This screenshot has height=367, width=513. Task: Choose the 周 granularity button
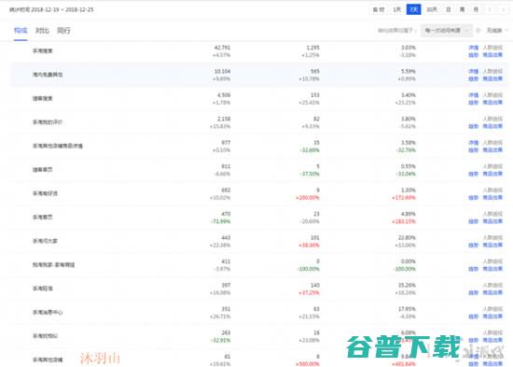point(463,9)
